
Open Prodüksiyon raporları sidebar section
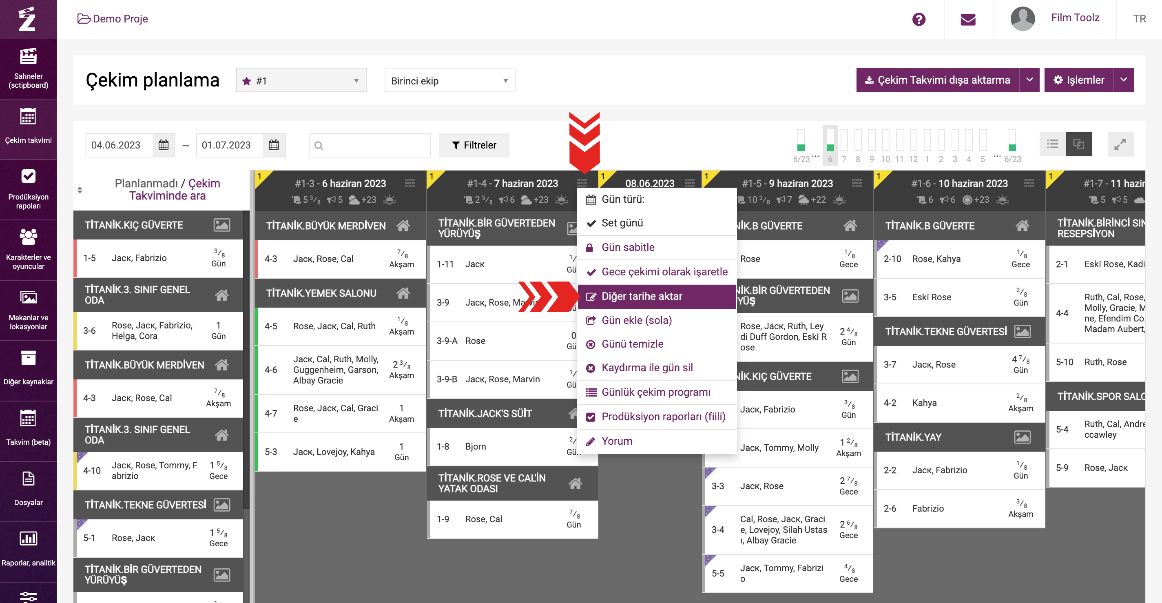(29, 190)
